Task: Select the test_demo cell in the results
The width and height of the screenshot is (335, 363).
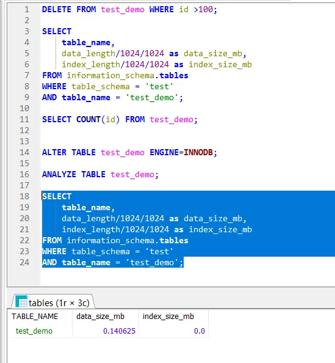Action: click(34, 331)
